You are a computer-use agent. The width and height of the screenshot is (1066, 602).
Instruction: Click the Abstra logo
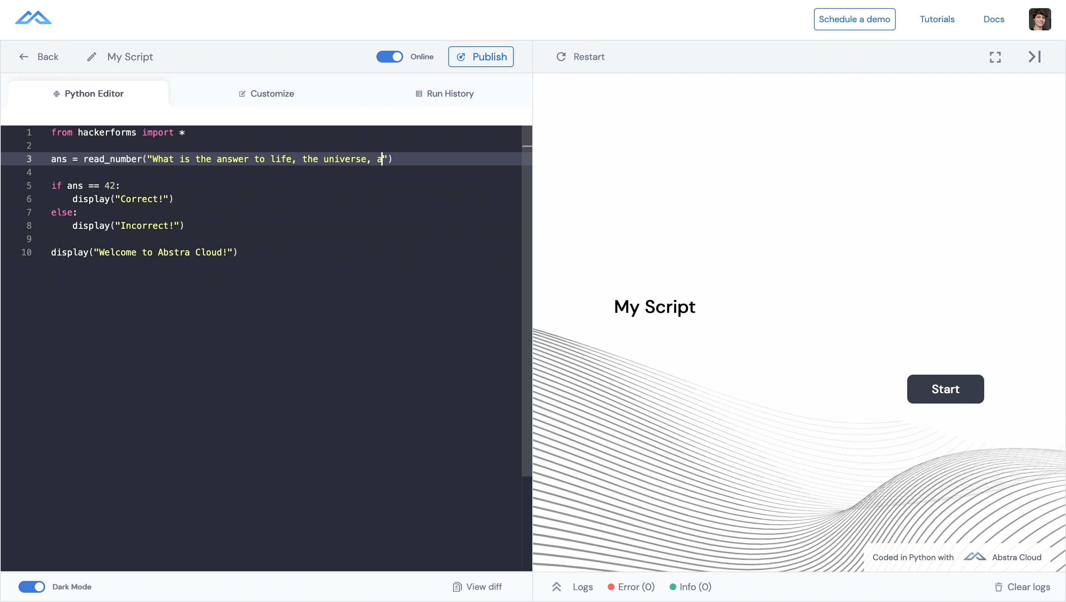click(x=33, y=17)
